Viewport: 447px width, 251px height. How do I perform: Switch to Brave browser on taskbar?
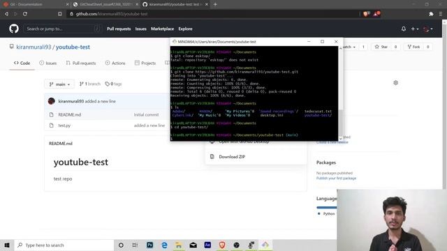point(222,245)
